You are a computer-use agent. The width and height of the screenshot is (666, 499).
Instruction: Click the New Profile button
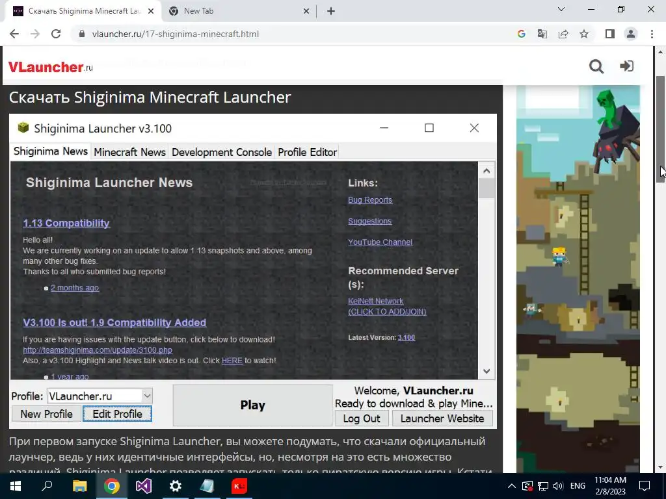click(46, 414)
